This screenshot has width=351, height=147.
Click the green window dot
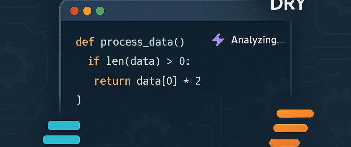coord(100,11)
